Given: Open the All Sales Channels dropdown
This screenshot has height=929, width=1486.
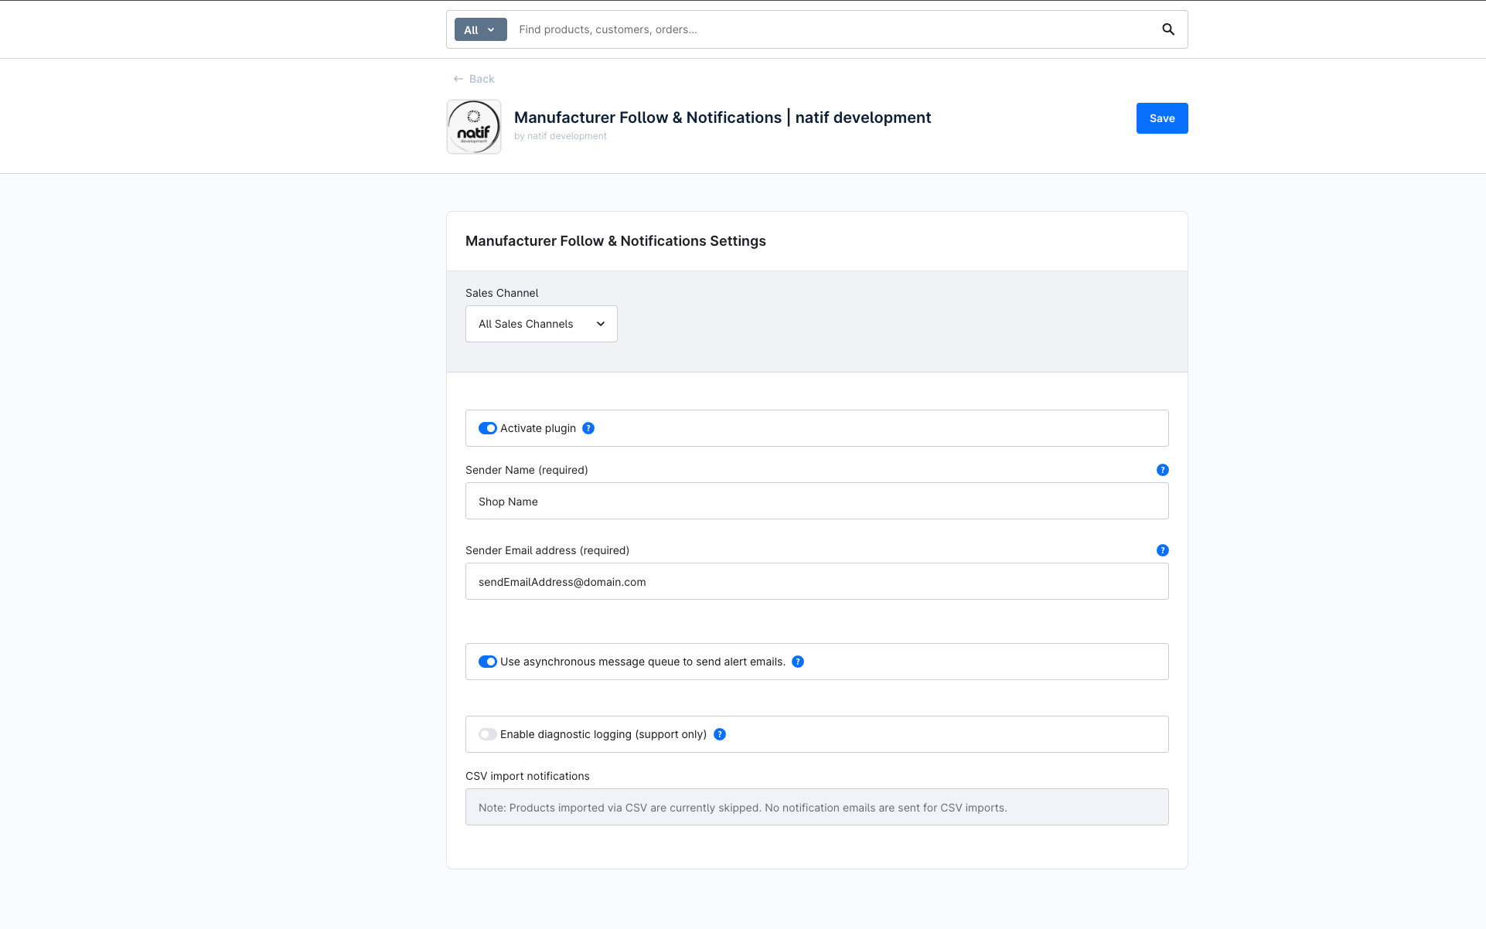Looking at the screenshot, I should click(540, 324).
